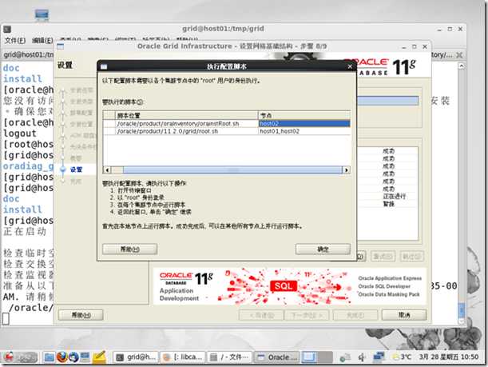Click the network connection tray icon
This screenshot has height=367, width=488.
tap(379, 357)
